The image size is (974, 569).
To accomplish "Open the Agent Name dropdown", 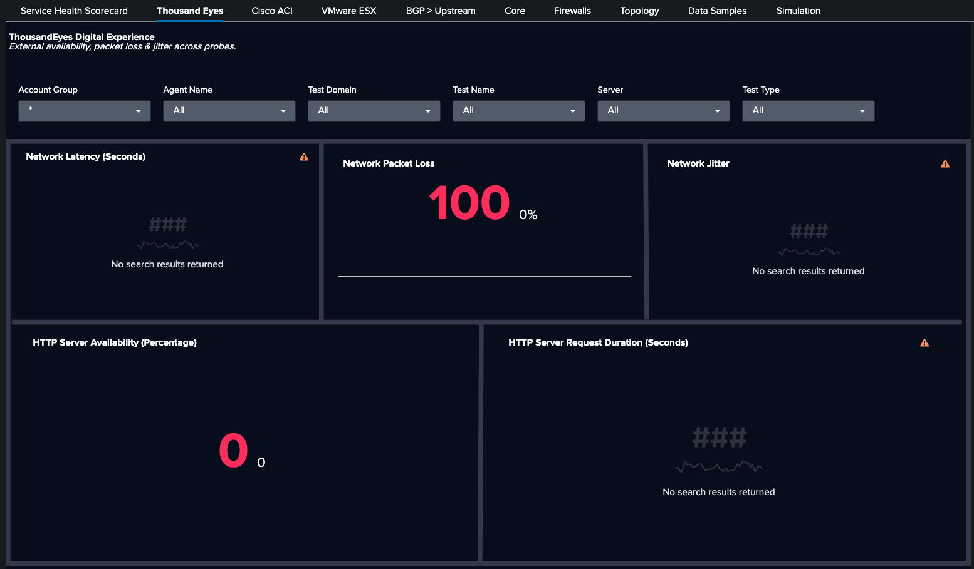I will pos(229,111).
